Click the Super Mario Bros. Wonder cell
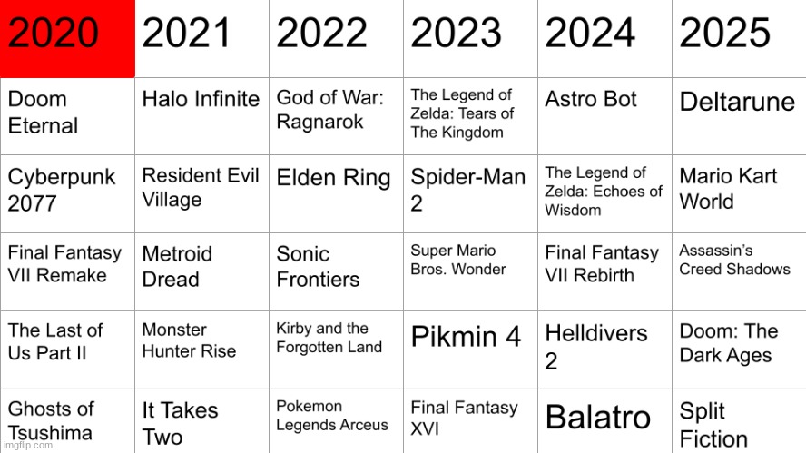 (470, 271)
